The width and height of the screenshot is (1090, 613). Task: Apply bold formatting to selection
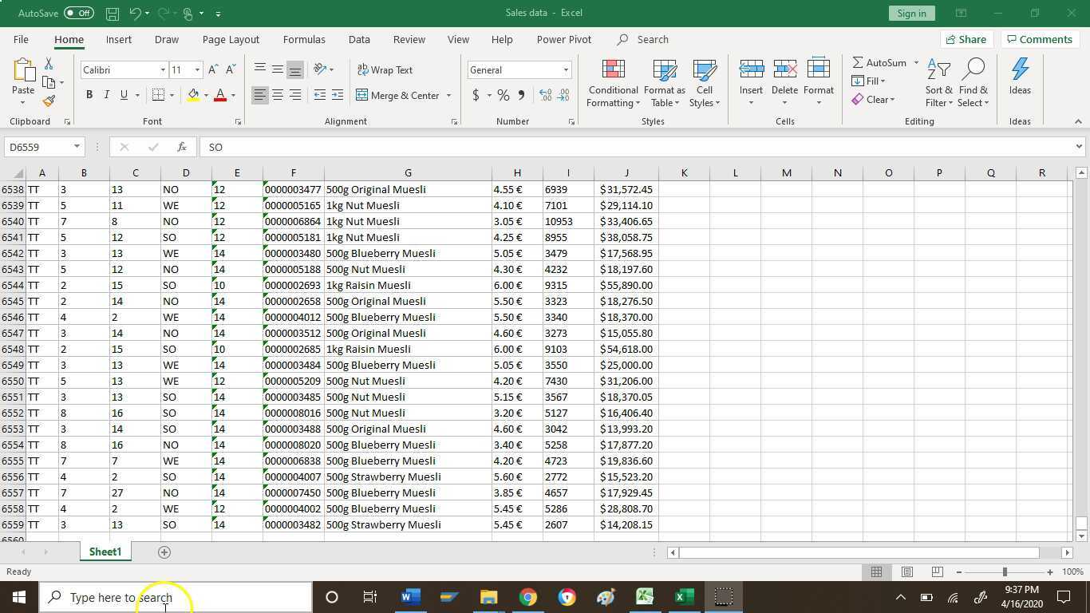[89, 95]
